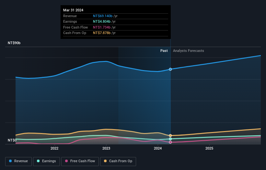The image size is (266, 170).
Task: Click the 2022 x-axis label
Action: (x=54, y=148)
